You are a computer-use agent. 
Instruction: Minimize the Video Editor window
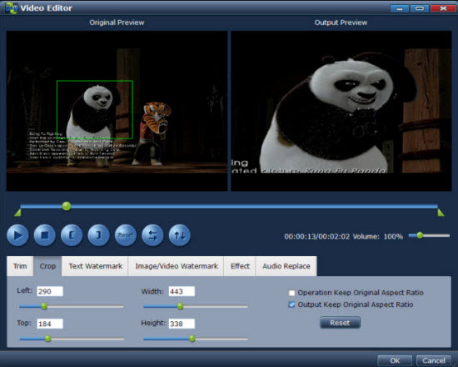pos(400,8)
